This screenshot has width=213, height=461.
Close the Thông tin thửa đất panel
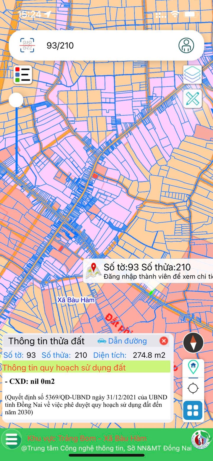[164, 341]
